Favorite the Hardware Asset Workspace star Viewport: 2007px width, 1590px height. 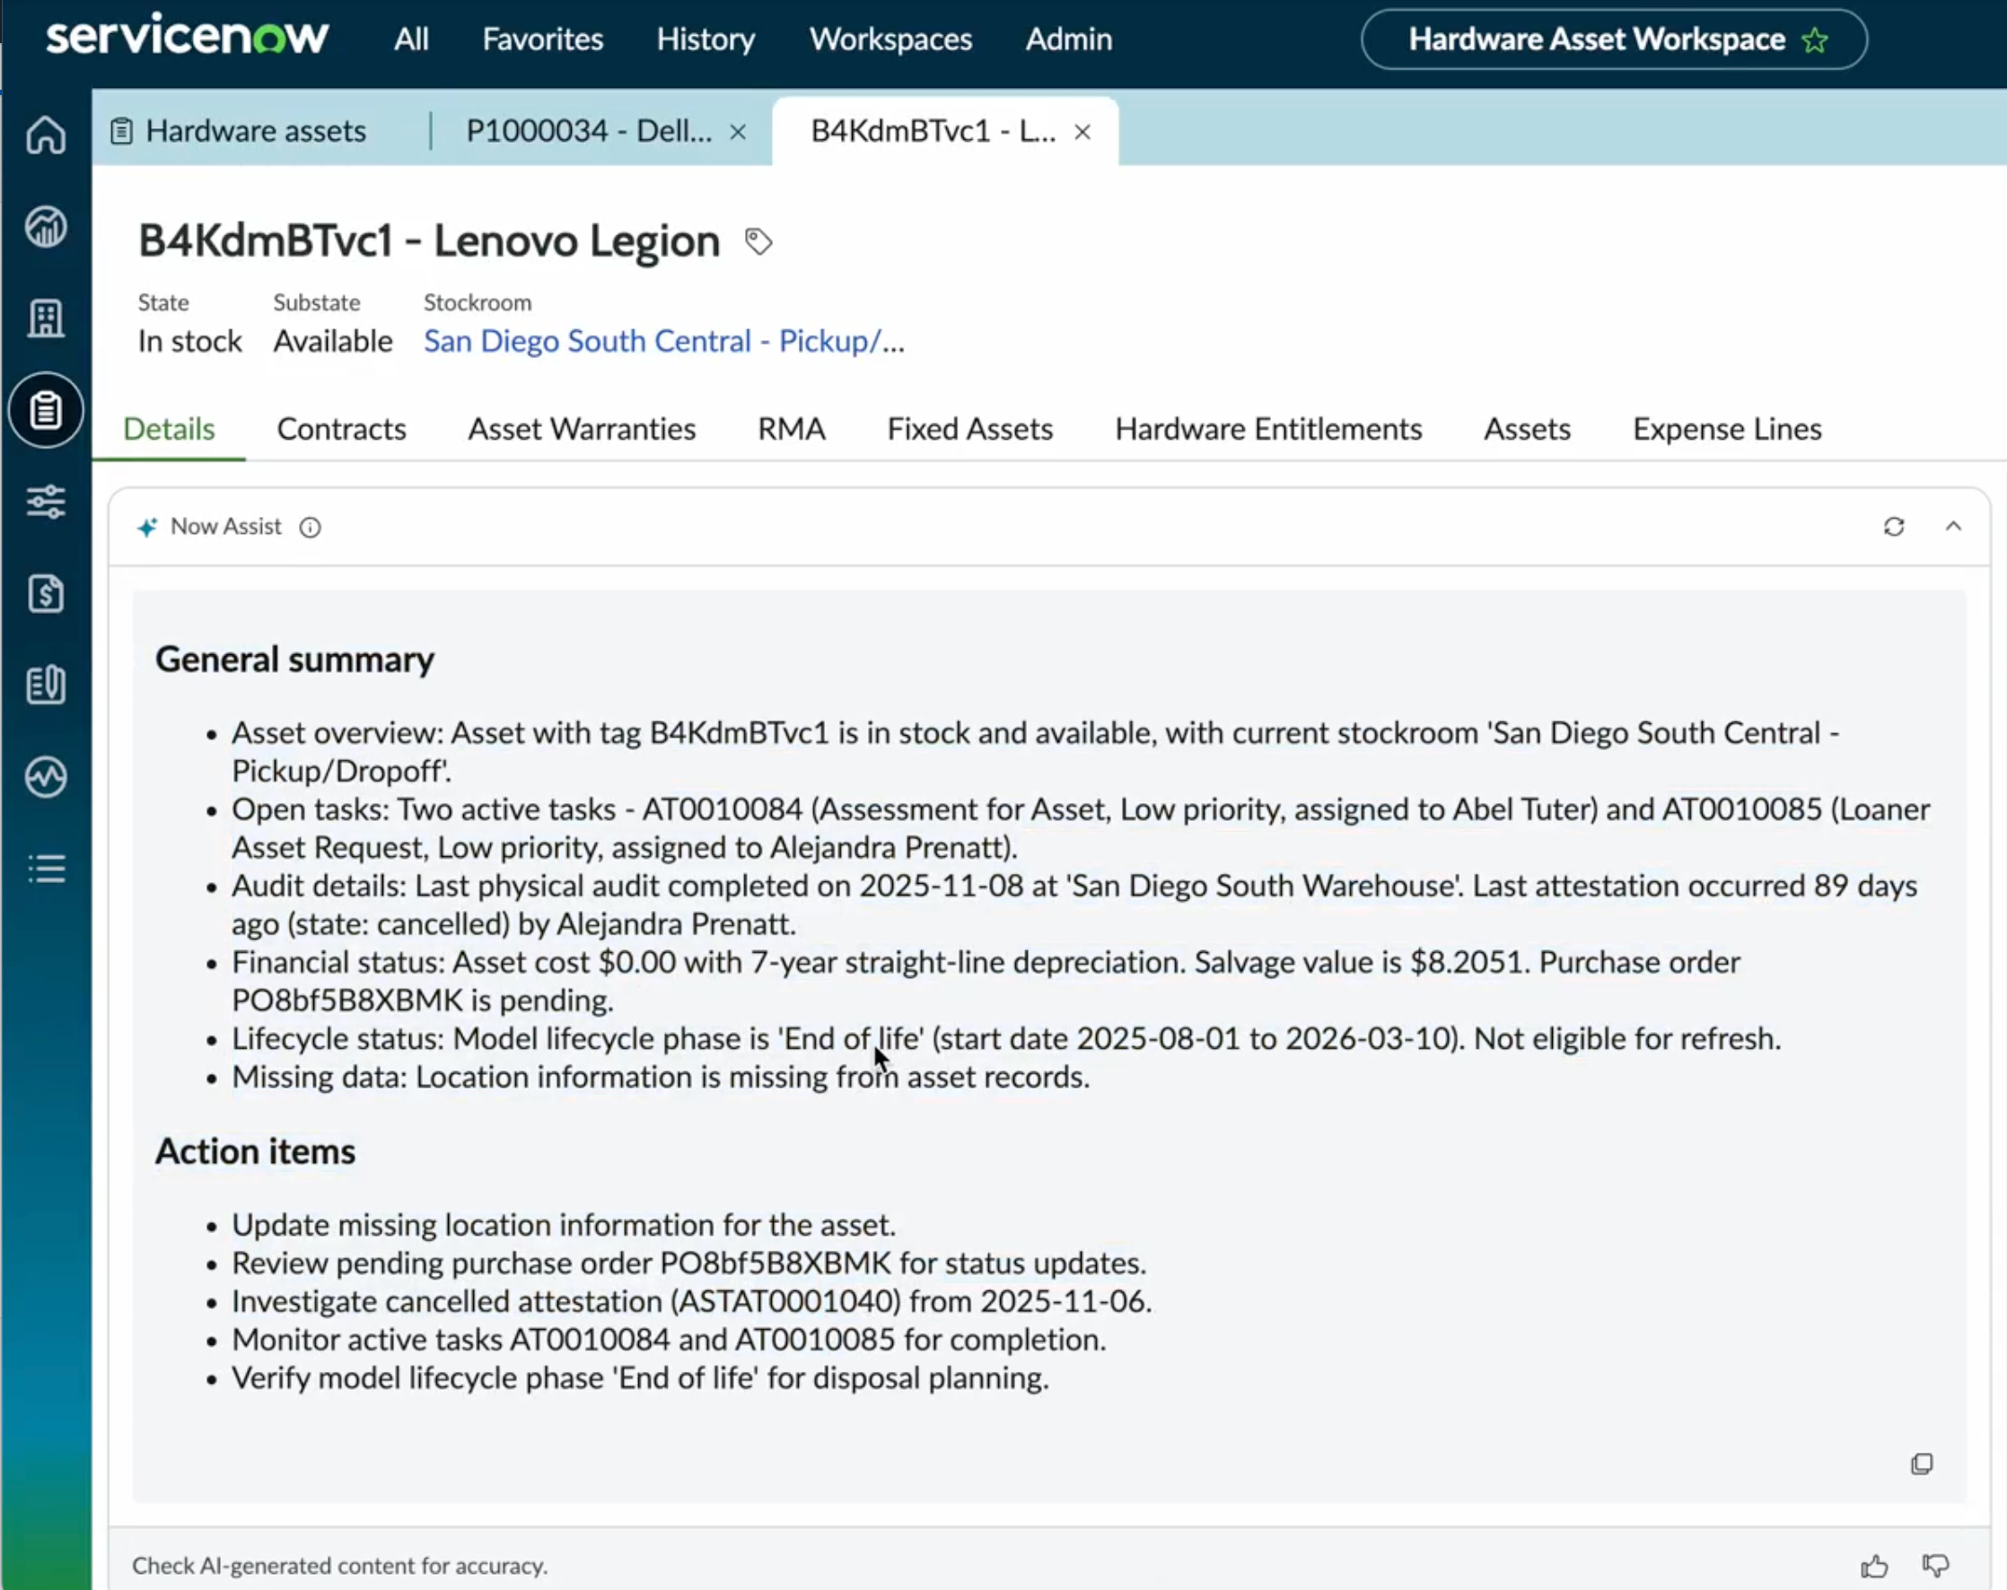1814,40
